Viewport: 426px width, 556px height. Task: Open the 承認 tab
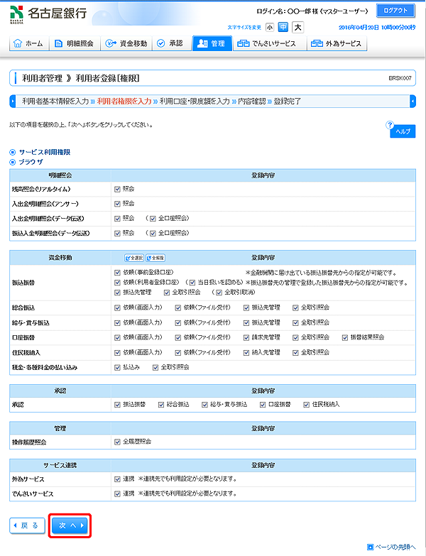pyautogui.click(x=172, y=43)
